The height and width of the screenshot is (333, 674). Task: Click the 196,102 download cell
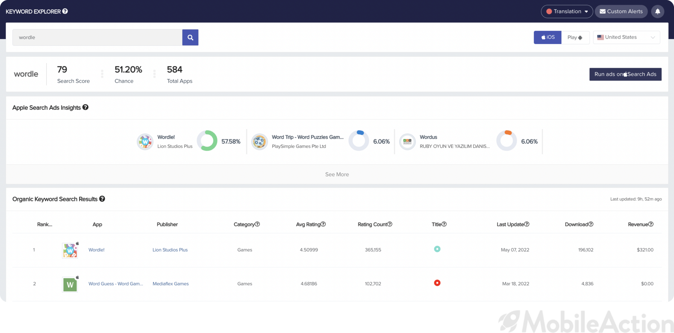(x=586, y=250)
